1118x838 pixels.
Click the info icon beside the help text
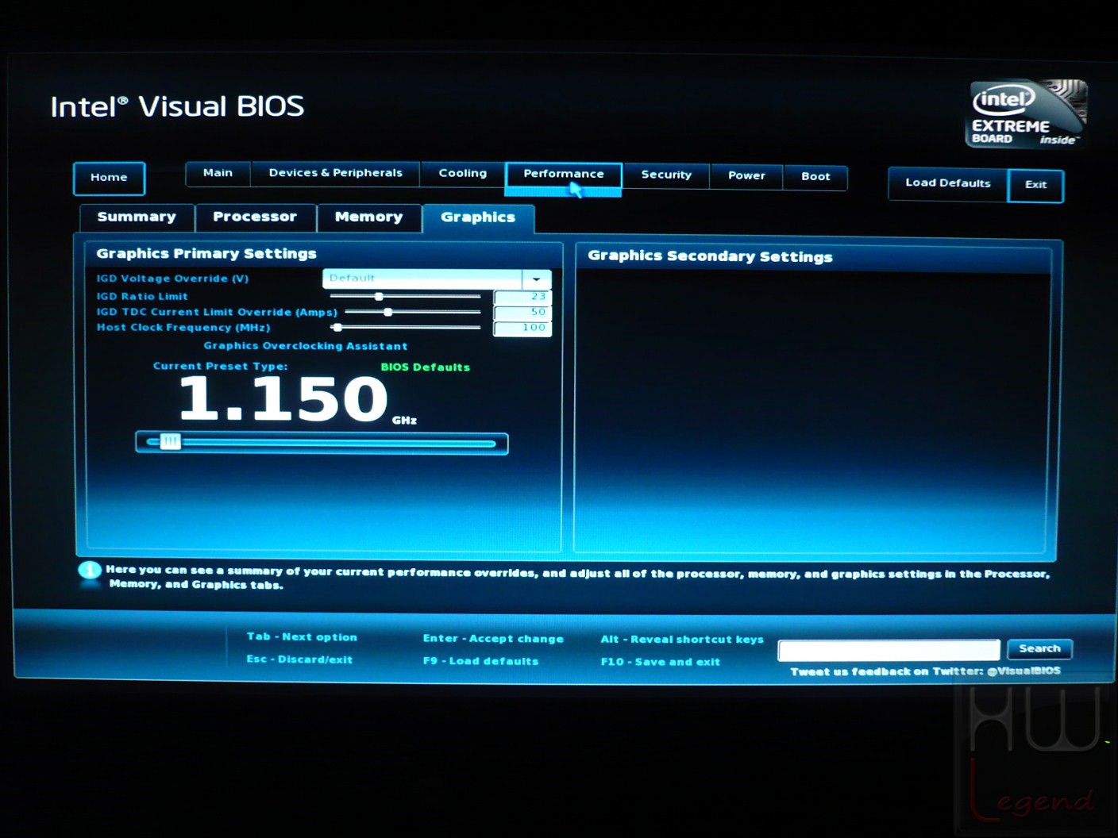click(x=90, y=571)
